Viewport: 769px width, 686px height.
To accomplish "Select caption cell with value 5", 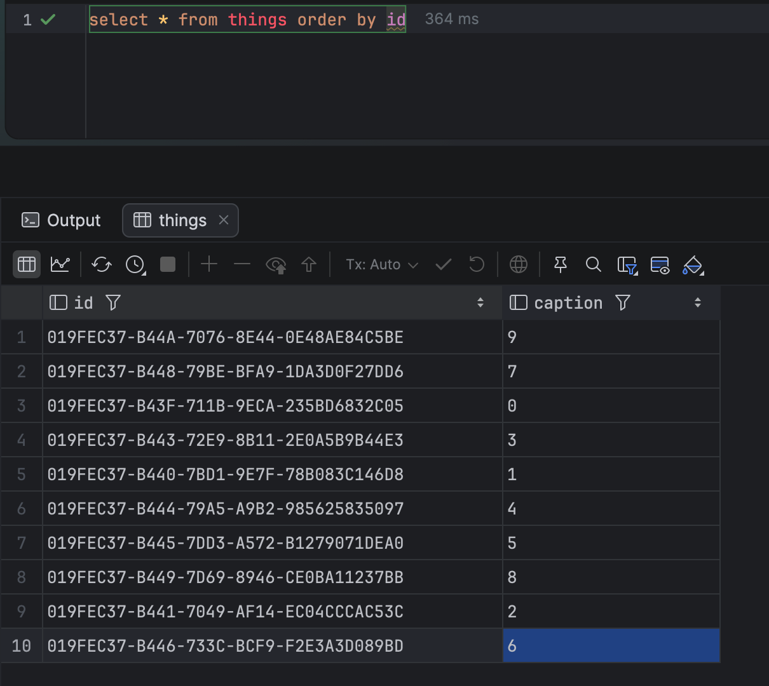I will click(x=611, y=543).
